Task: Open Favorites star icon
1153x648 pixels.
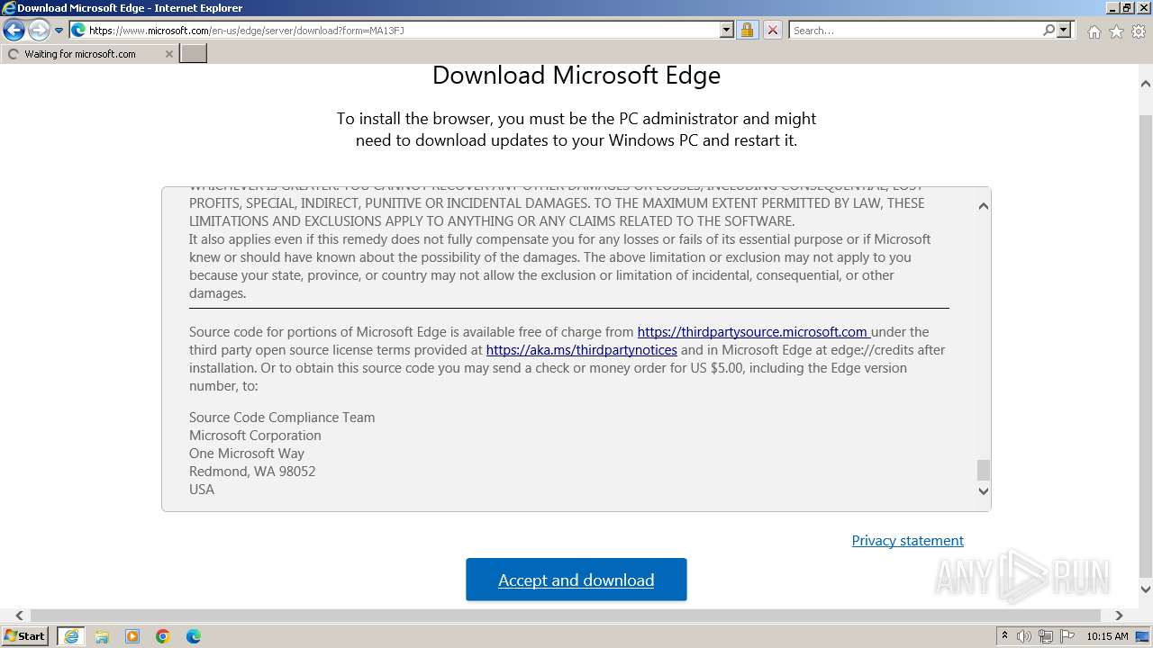Action: [x=1116, y=31]
